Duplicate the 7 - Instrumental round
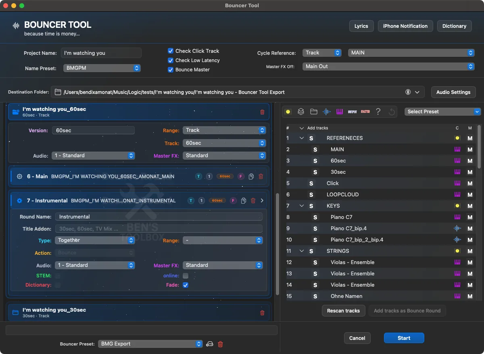The image size is (484, 354). tap(244, 200)
